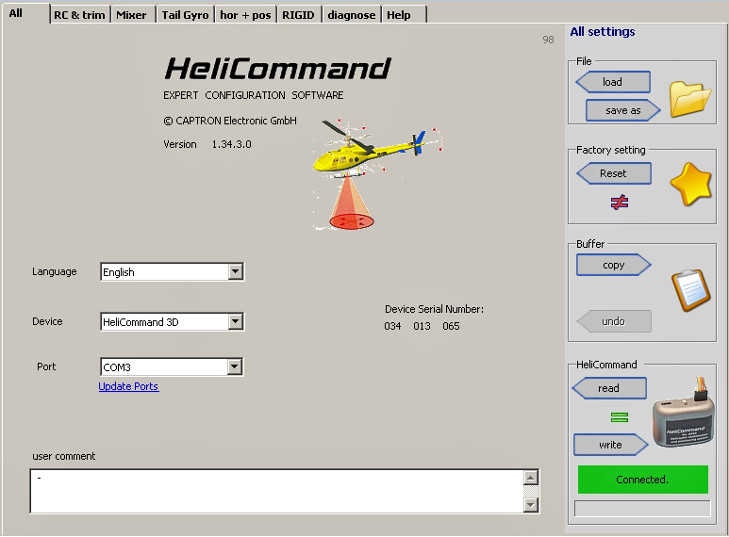Click the green equals sign icon

point(620,417)
